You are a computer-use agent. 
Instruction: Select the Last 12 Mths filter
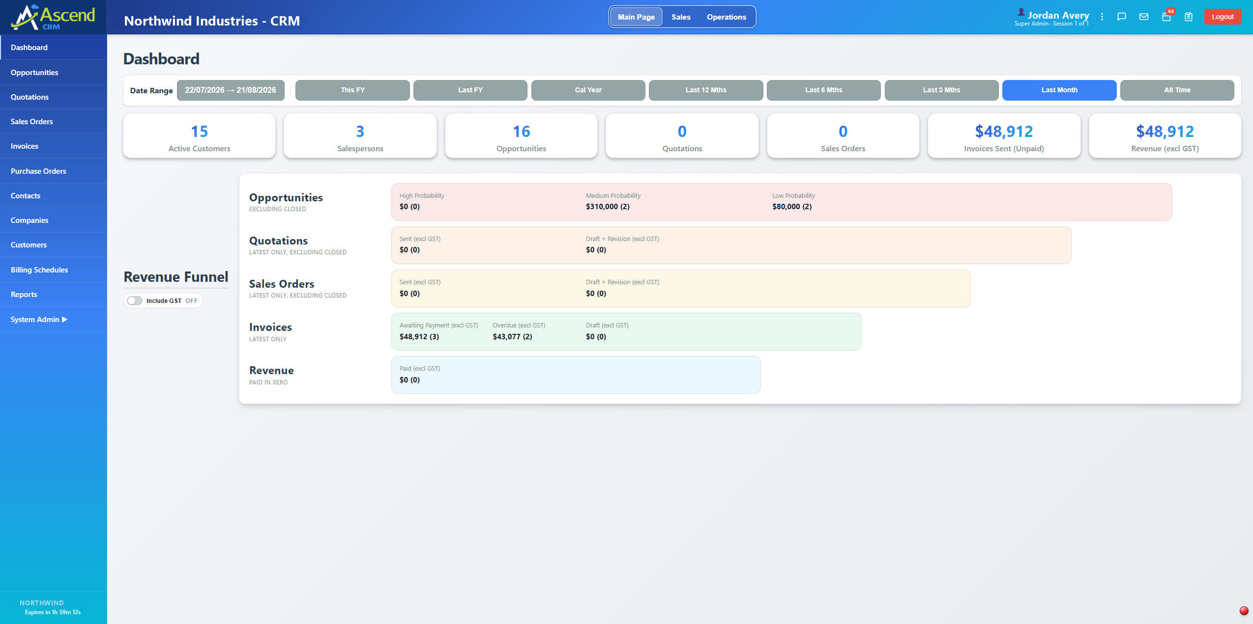(x=706, y=90)
